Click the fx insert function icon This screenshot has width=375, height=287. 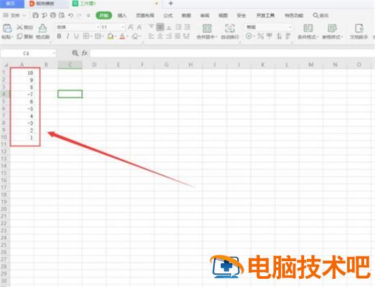85,53
